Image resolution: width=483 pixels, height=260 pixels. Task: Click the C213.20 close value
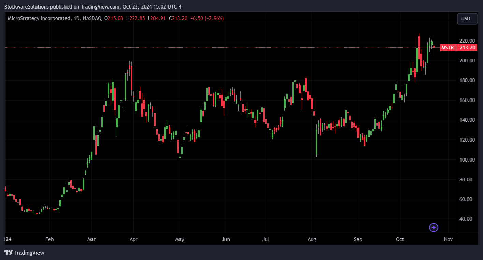178,18
